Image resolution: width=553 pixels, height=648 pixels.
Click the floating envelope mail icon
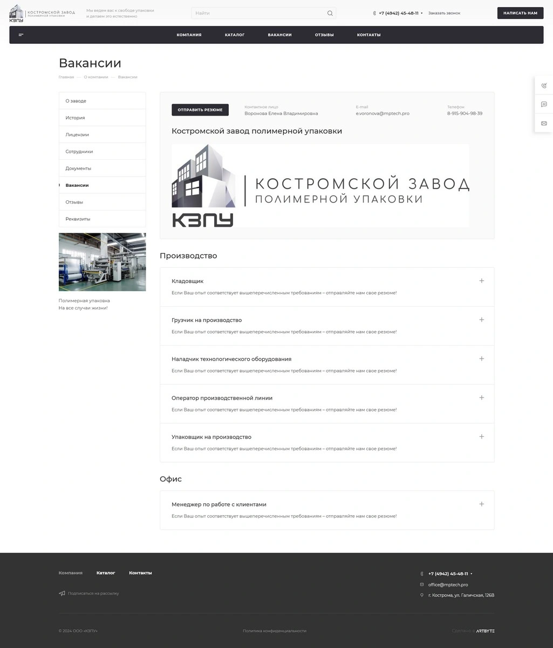[x=544, y=123]
